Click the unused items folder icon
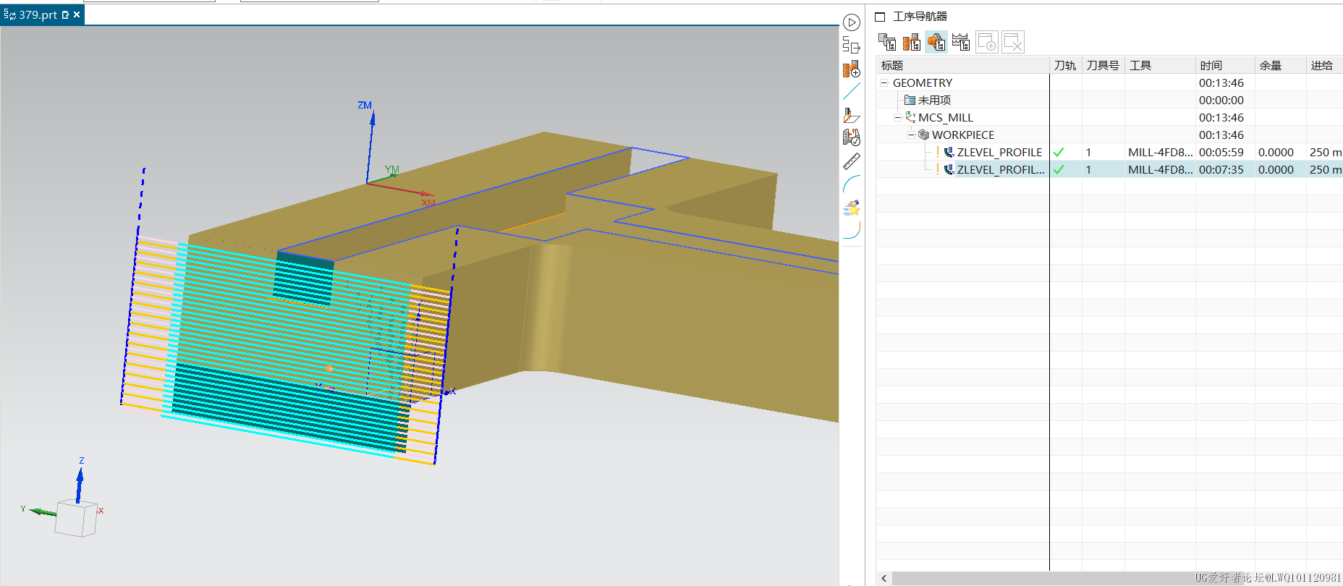 click(x=910, y=100)
